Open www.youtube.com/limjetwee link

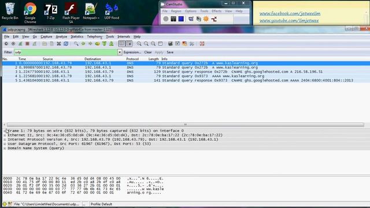pyautogui.click(x=289, y=21)
